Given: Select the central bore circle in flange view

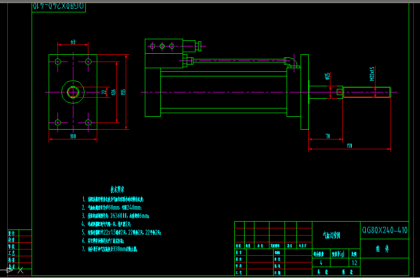Looking at the screenshot, I should pos(72,92).
